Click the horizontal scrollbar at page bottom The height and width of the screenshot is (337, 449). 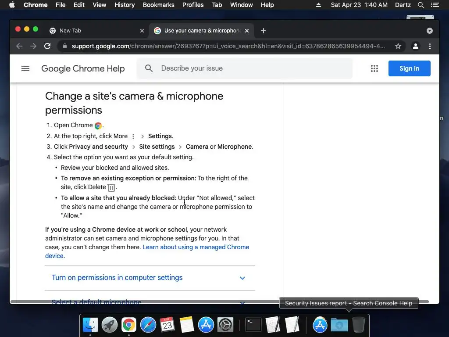(219, 302)
